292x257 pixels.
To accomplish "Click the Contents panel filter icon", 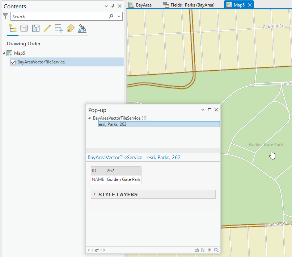I will click(x=5, y=16).
